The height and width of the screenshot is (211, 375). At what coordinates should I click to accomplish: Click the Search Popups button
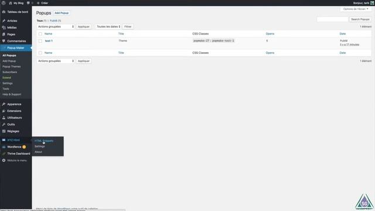click(360, 19)
